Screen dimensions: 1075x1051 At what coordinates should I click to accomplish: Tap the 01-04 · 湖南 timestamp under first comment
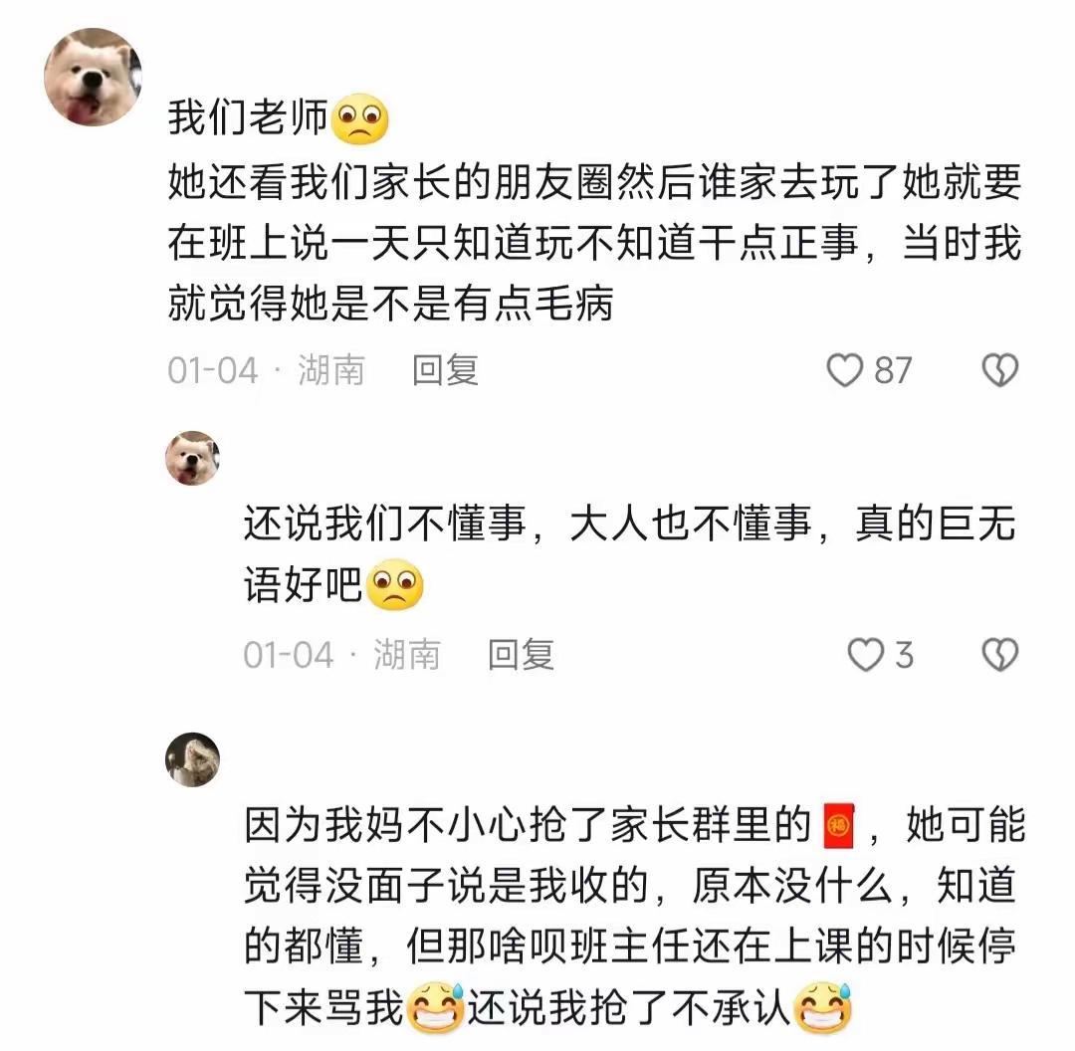(x=266, y=370)
